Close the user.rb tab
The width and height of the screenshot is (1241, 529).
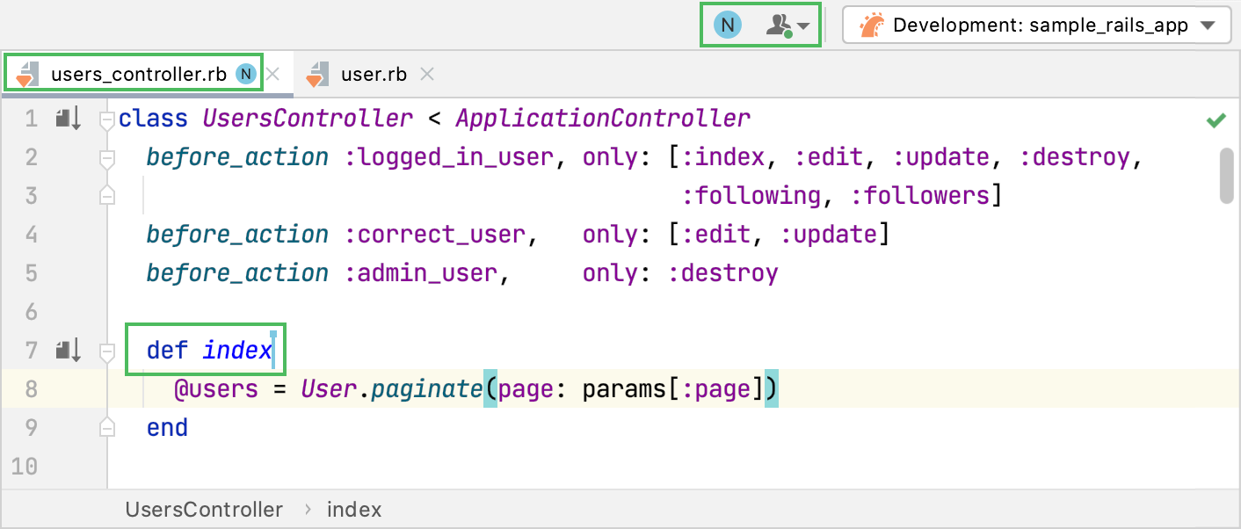pos(426,74)
